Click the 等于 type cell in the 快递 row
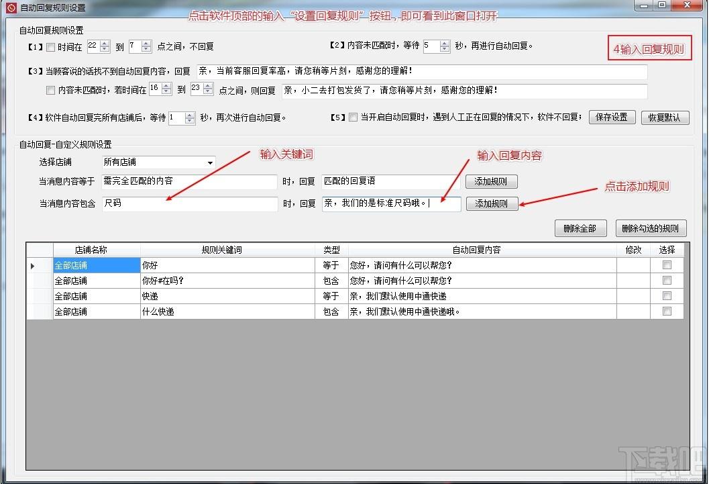The height and width of the screenshot is (484, 709). tap(331, 296)
